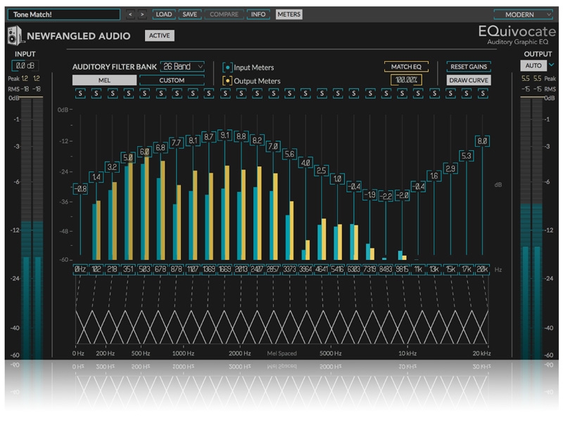Screen dimensions: 563x434
Task: Select the 8.0 dB handle at 20k
Action: [x=483, y=141]
